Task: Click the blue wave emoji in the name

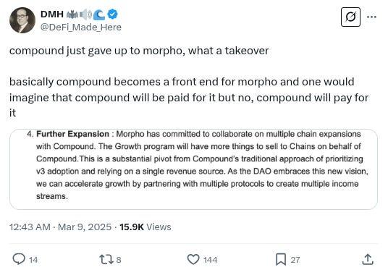Action: 99,14
